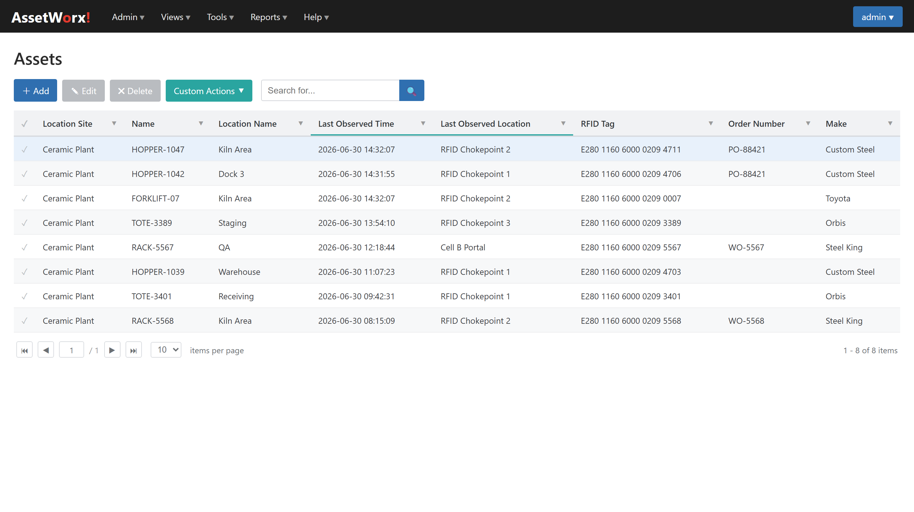Screen dimensions: 914x512
Task: Open filter for Name column
Action: click(201, 123)
